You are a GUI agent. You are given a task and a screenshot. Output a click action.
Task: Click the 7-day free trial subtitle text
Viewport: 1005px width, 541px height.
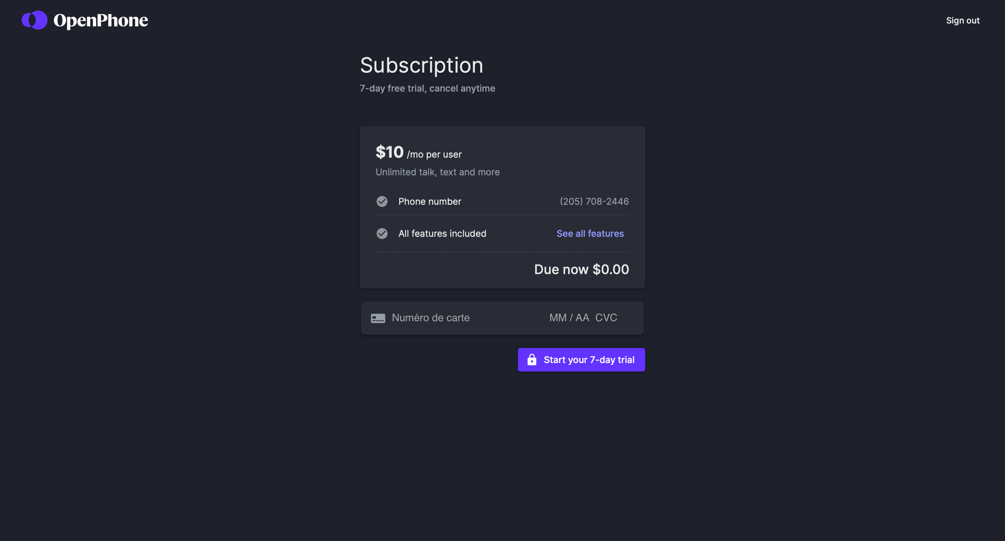point(427,88)
